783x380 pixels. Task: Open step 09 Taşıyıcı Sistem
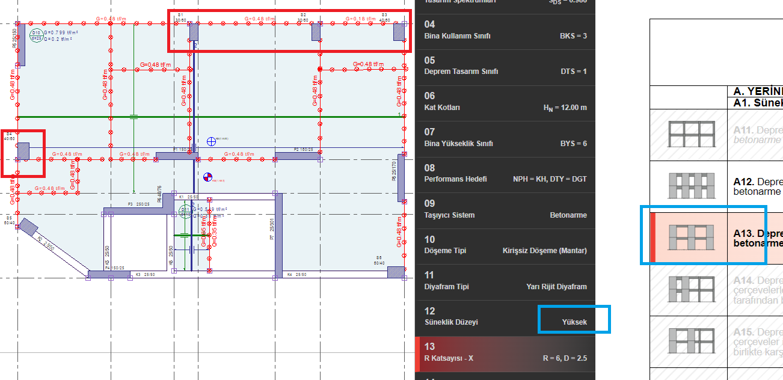pyautogui.click(x=505, y=209)
